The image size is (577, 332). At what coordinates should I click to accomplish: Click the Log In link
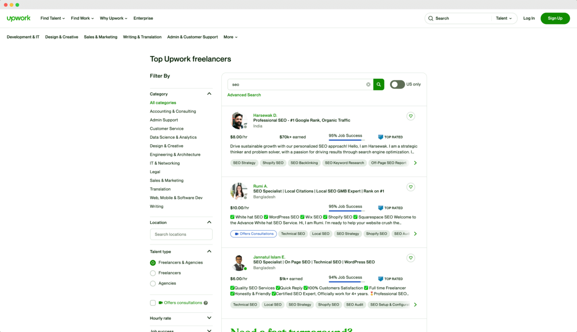pyautogui.click(x=529, y=18)
